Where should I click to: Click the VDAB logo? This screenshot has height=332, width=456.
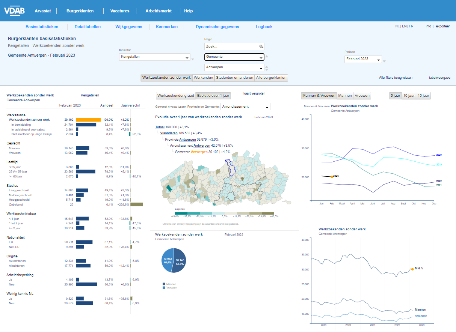point(14,11)
